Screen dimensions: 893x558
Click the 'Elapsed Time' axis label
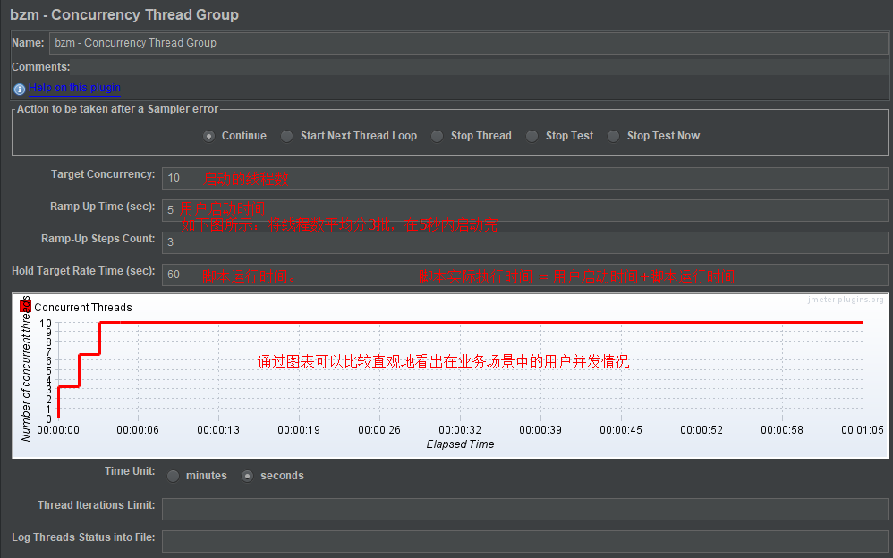click(x=460, y=444)
